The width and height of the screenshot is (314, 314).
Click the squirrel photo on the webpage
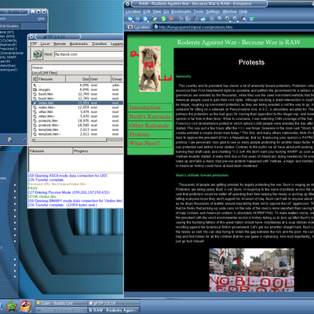pos(150,69)
